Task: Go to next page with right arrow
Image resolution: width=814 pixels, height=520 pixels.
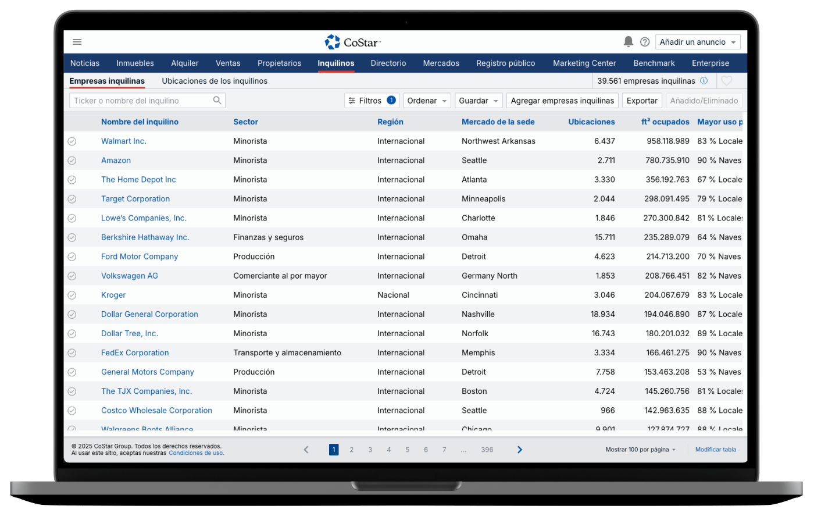Action: 519,450
